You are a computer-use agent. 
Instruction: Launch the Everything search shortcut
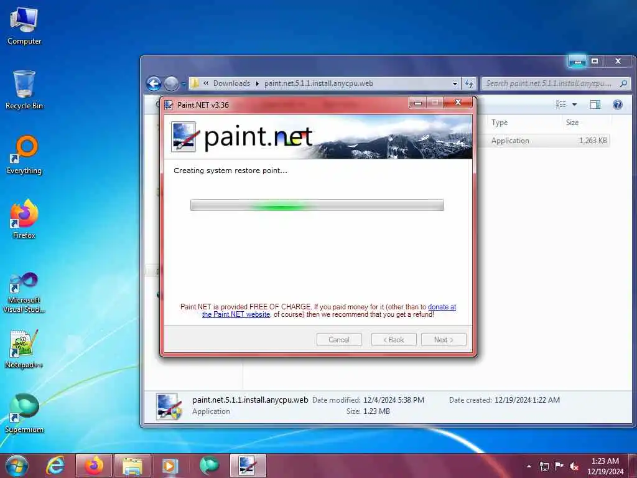(x=24, y=155)
